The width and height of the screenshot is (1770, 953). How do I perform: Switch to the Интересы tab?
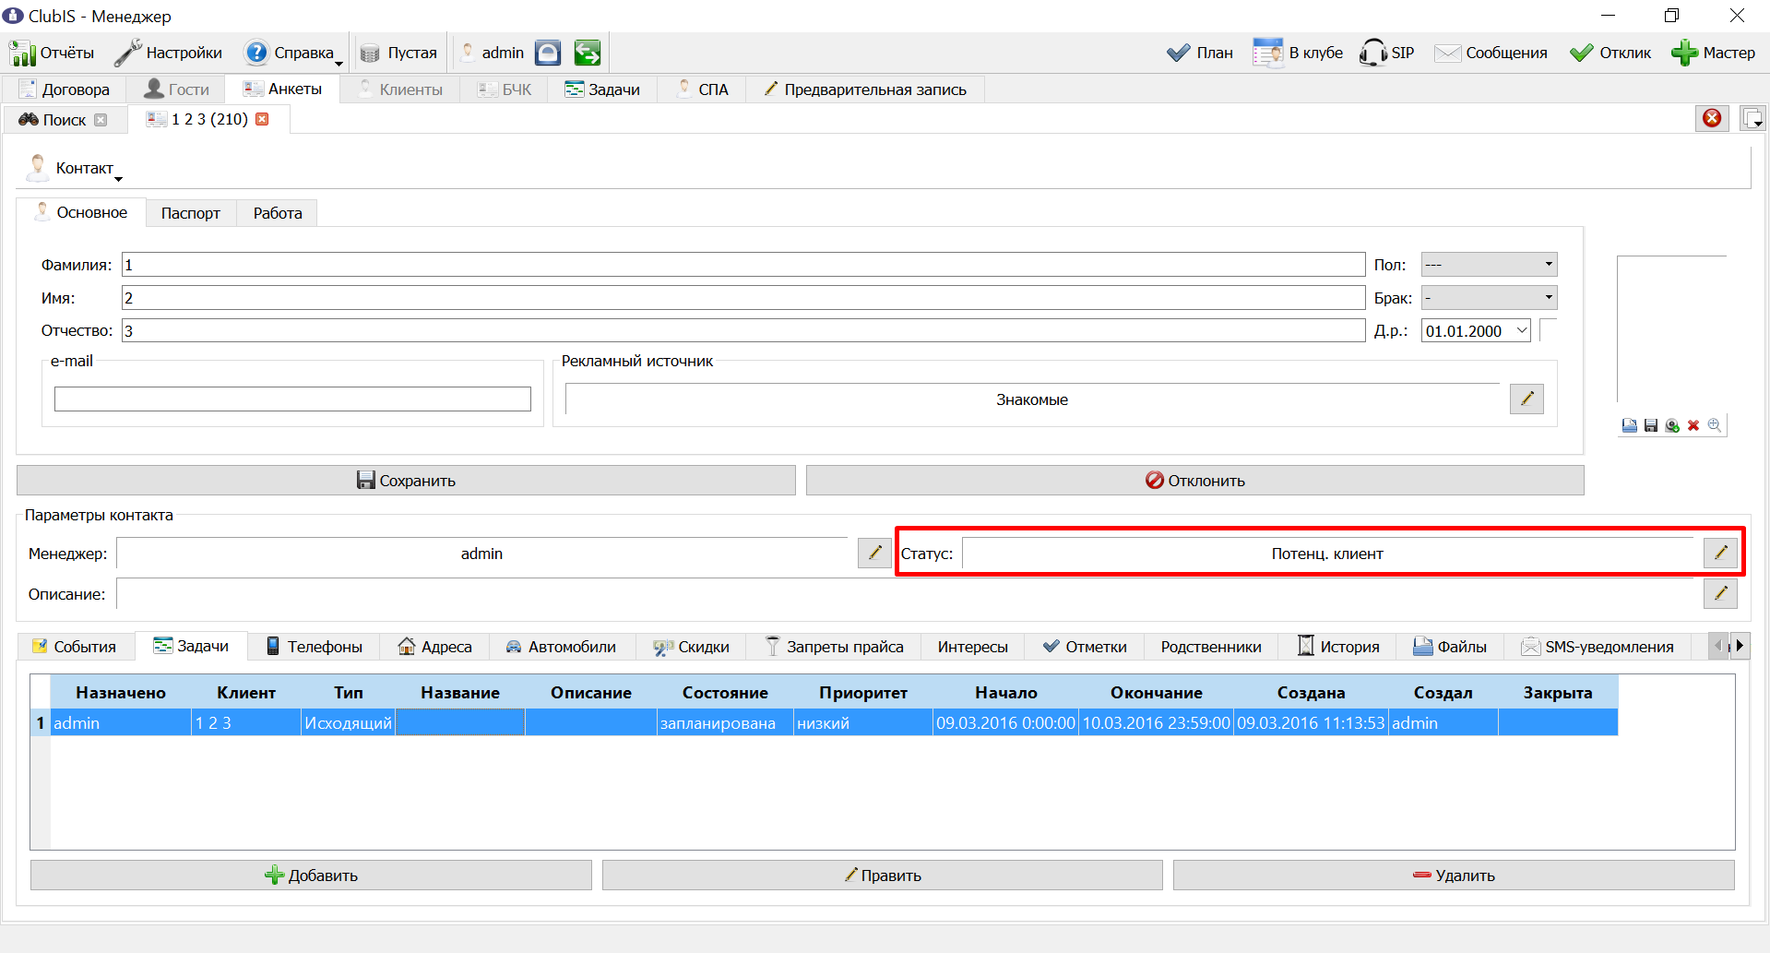pos(973,647)
